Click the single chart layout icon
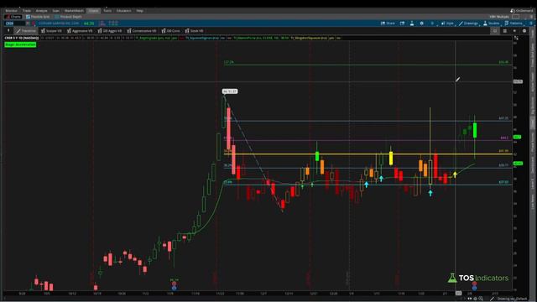The height and width of the screenshot is (302, 537). pyautogui.click(x=495, y=31)
